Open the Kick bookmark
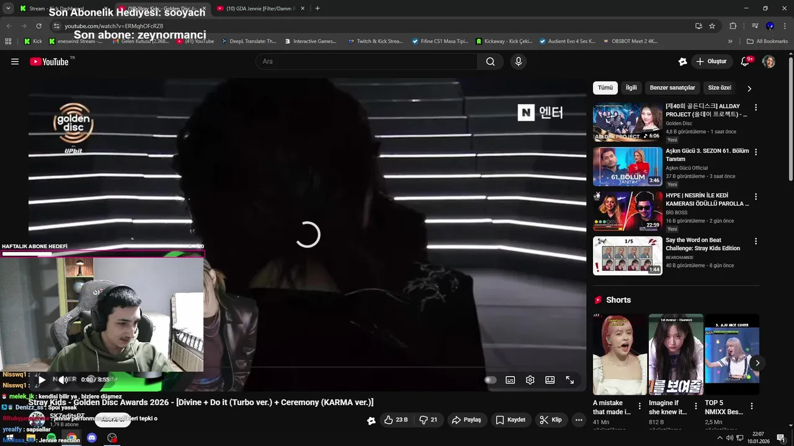This screenshot has height=446, width=794. click(x=33, y=42)
